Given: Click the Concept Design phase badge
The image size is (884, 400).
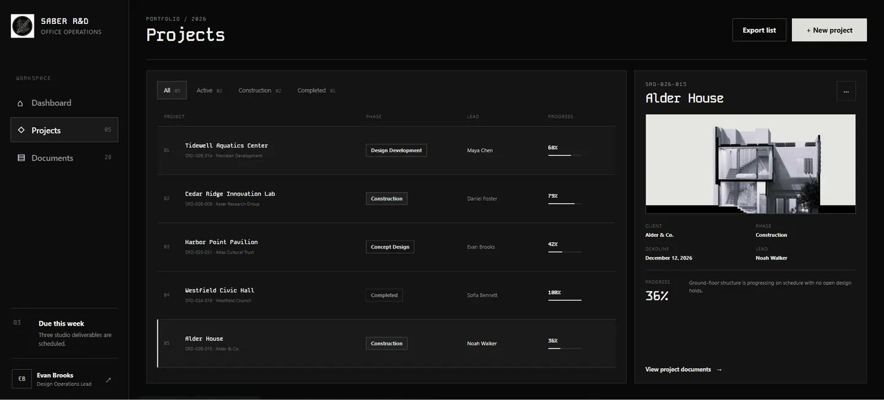Looking at the screenshot, I should pyautogui.click(x=390, y=247).
